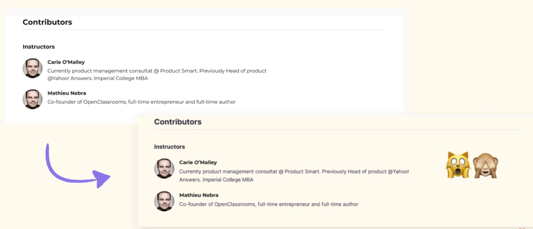Open Carie O'Malley name in top card
This screenshot has height=229, width=533.
pos(66,62)
